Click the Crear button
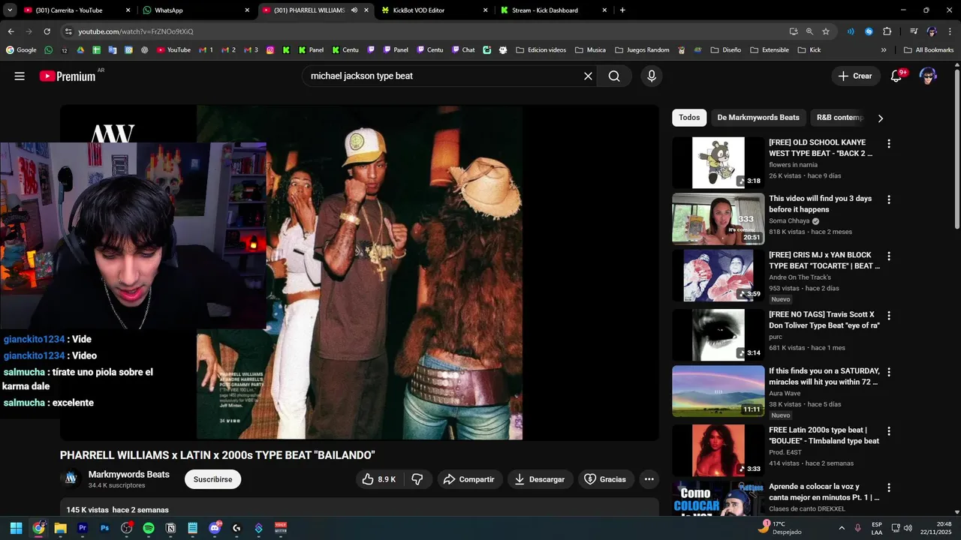Viewport: 961px width, 540px height. pyautogui.click(x=855, y=76)
